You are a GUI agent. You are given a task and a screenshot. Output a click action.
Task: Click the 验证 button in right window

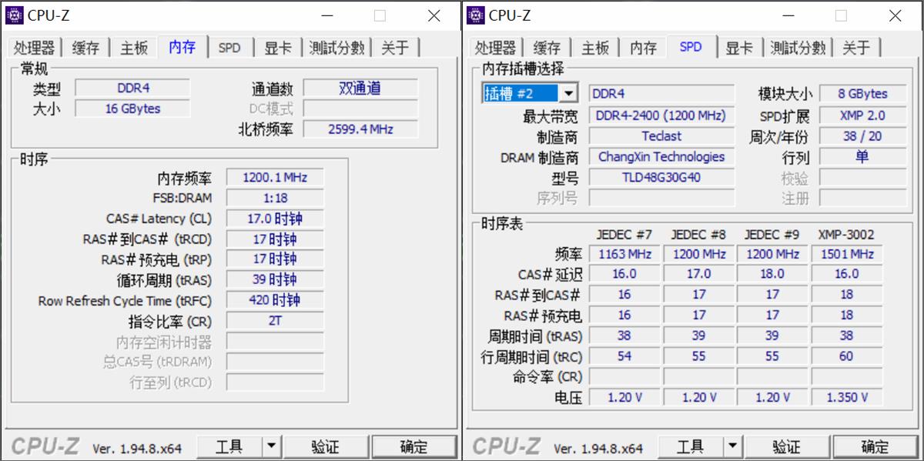(786, 446)
